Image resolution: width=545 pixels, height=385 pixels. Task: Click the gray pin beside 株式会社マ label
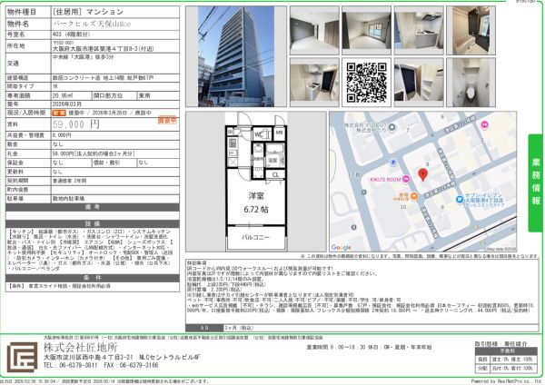coord(391,127)
